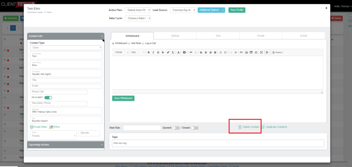Open Zillow link for the address
This screenshot has height=167, width=352.
point(55,127)
